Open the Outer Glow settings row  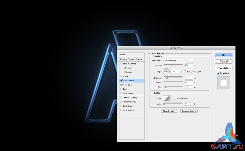click(132, 106)
